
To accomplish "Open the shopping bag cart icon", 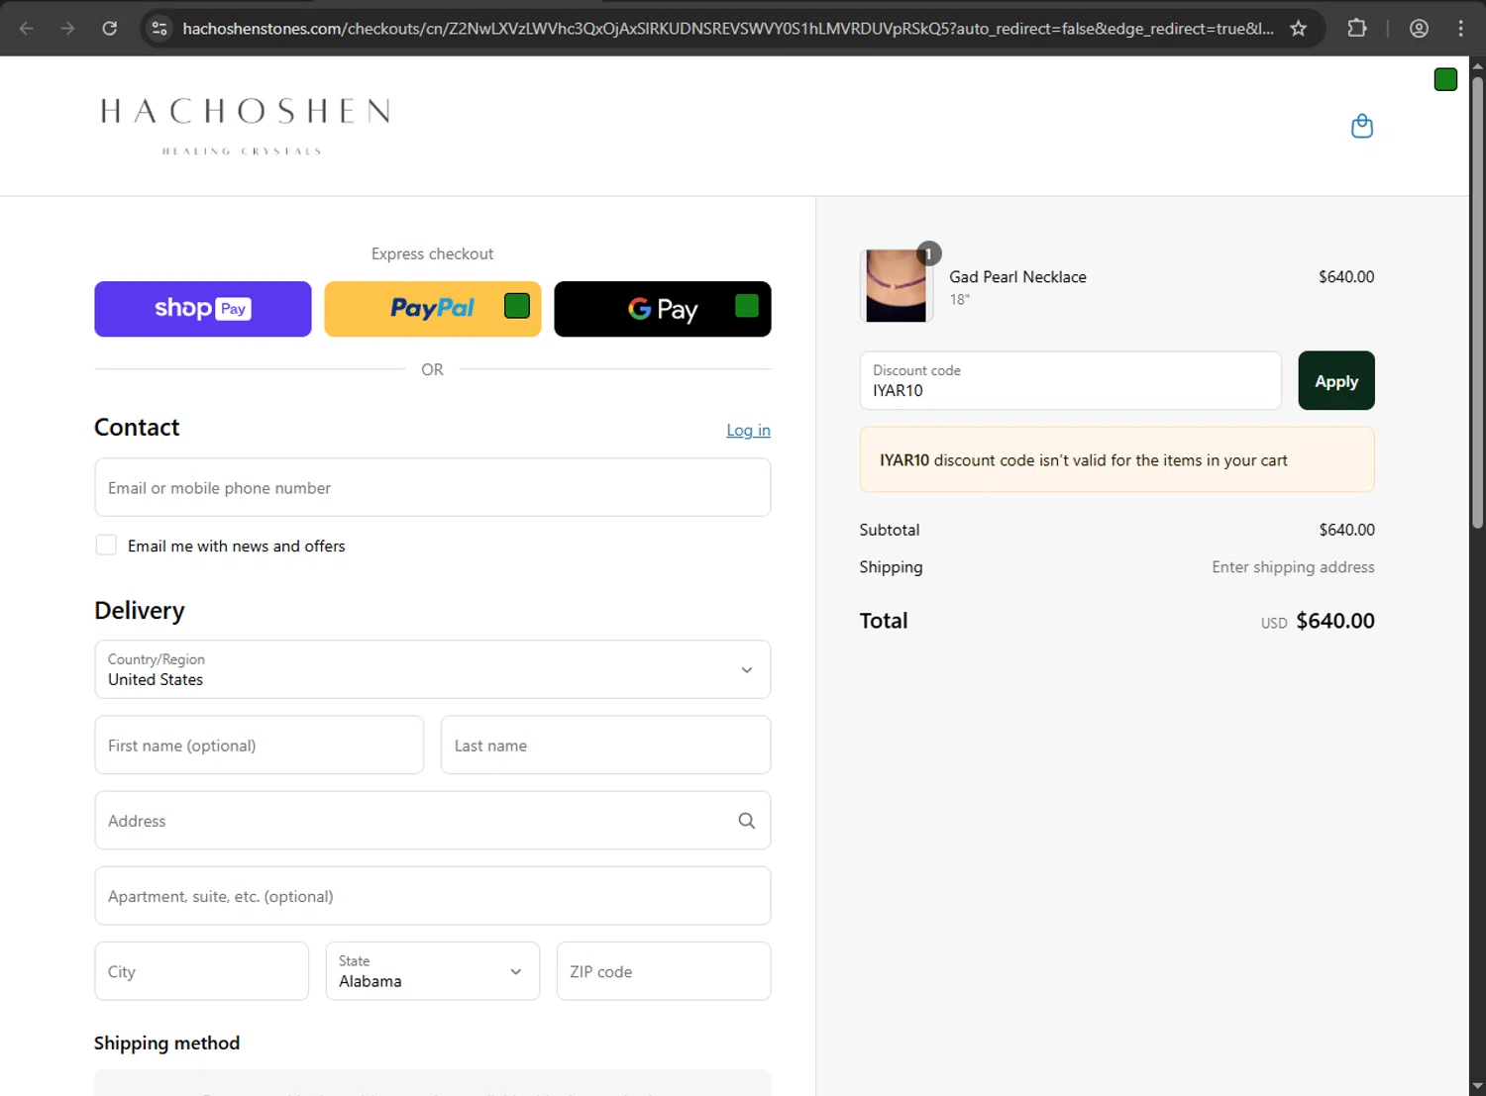I will click(1362, 126).
